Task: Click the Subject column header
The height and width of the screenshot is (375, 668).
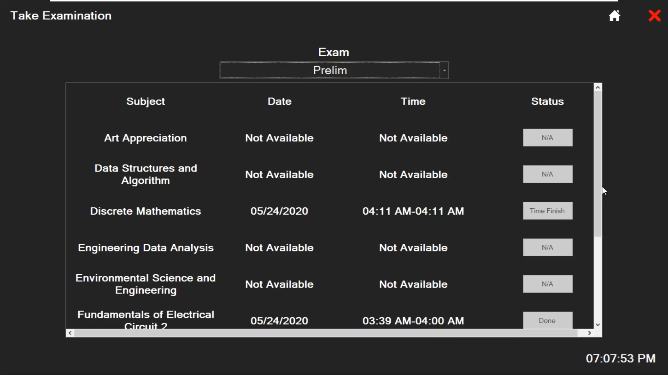Action: 145,101
